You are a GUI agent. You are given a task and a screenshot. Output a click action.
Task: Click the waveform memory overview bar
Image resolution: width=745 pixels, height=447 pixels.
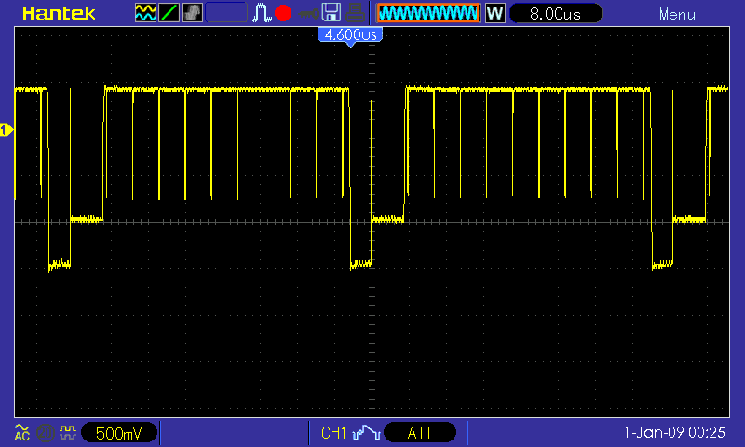428,13
